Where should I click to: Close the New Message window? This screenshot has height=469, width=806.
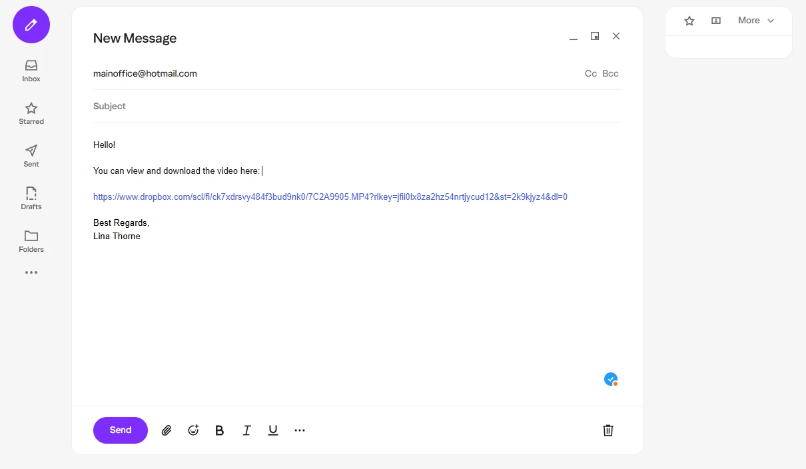[x=616, y=36]
